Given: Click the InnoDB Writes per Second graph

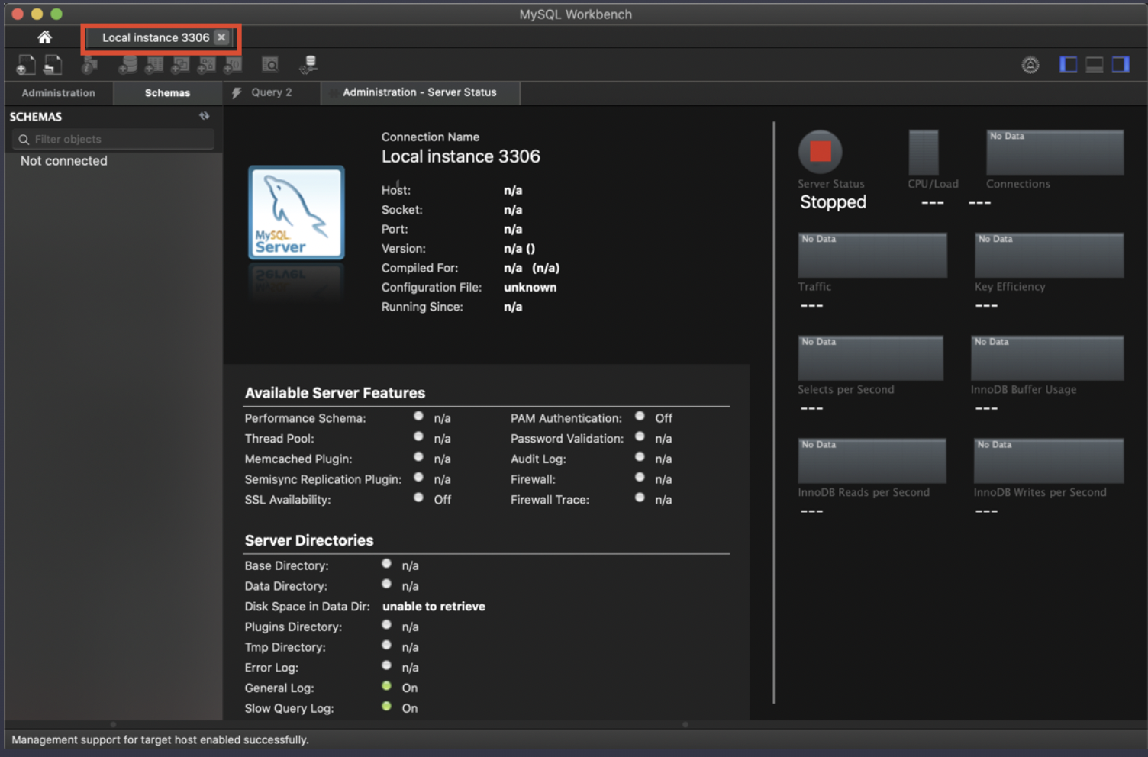Looking at the screenshot, I should click(x=1049, y=460).
